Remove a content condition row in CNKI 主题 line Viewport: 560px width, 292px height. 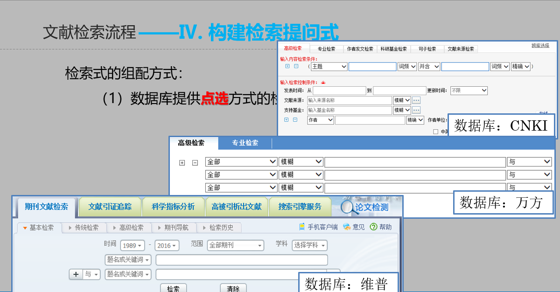(296, 67)
